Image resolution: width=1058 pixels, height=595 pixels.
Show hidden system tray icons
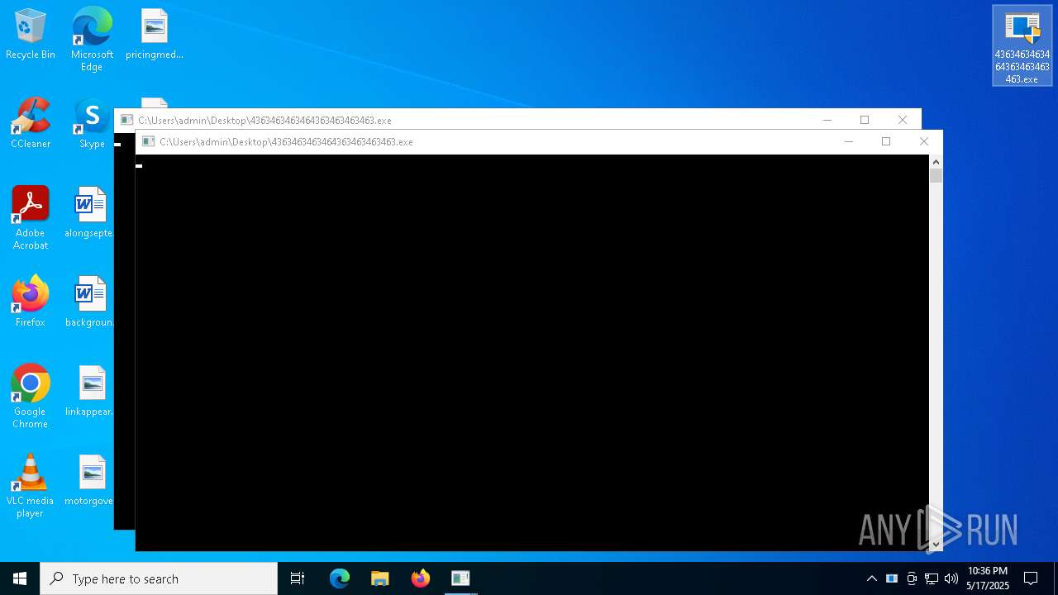[871, 578]
